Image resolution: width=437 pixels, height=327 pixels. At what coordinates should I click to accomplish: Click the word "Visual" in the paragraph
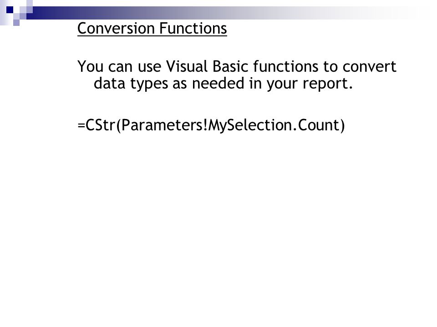coord(187,66)
